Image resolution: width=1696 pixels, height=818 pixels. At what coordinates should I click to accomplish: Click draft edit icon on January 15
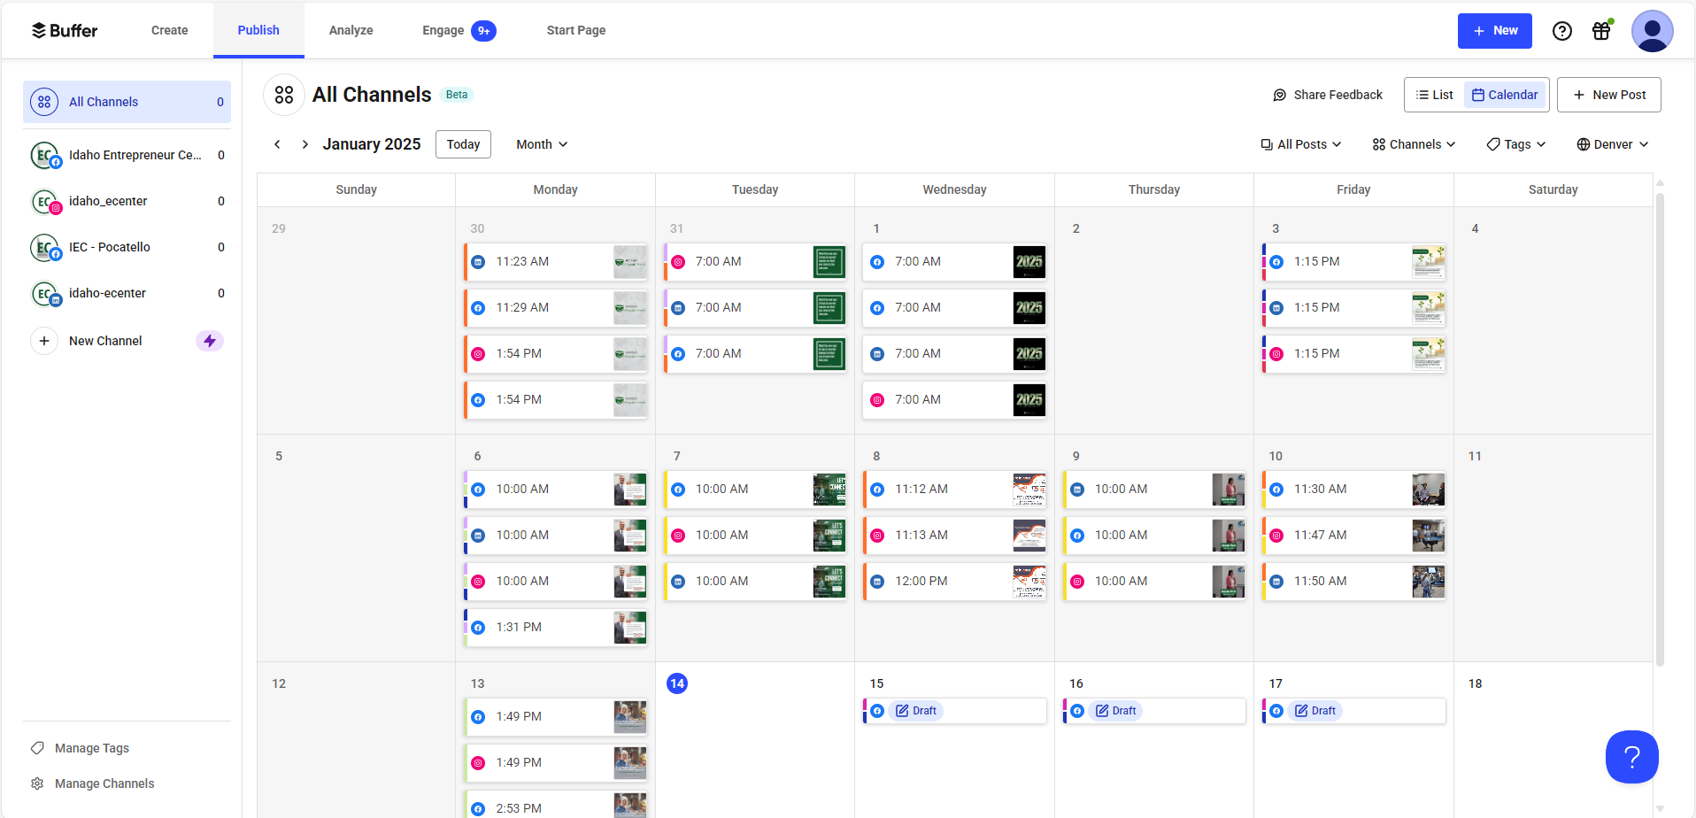(x=902, y=711)
